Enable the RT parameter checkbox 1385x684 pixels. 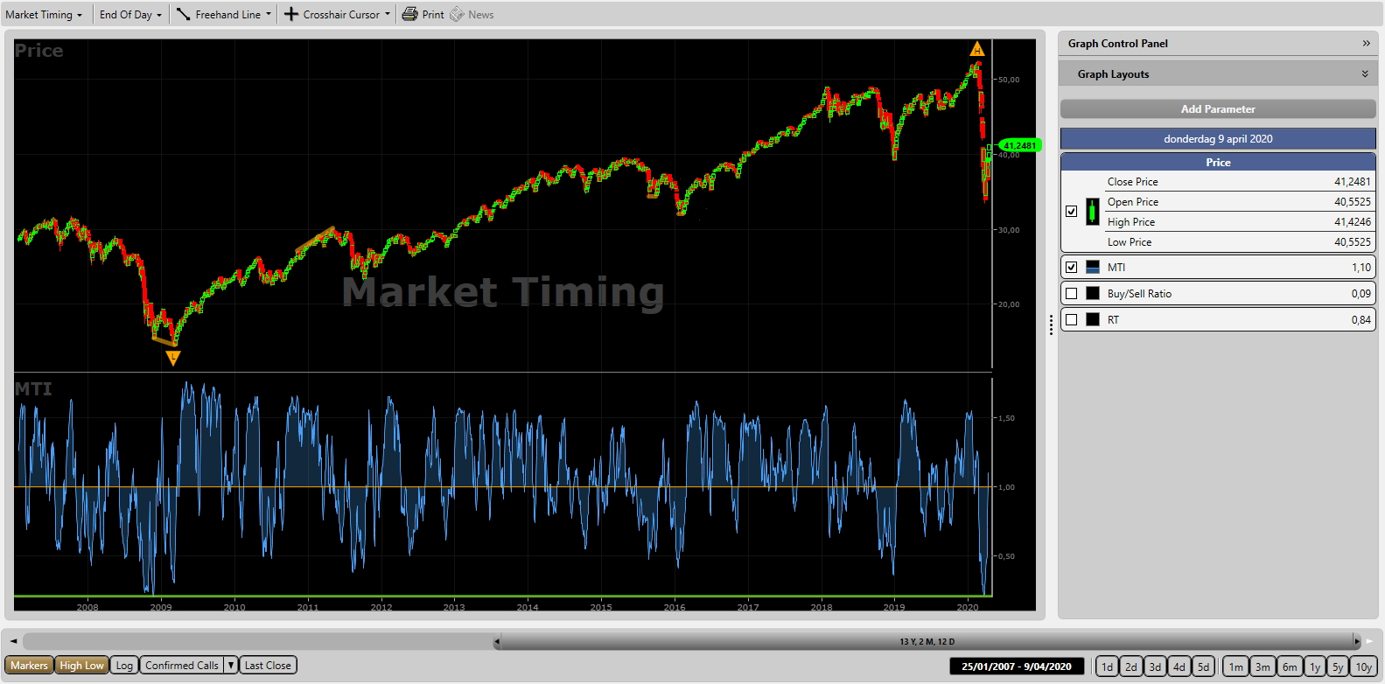(x=1072, y=319)
